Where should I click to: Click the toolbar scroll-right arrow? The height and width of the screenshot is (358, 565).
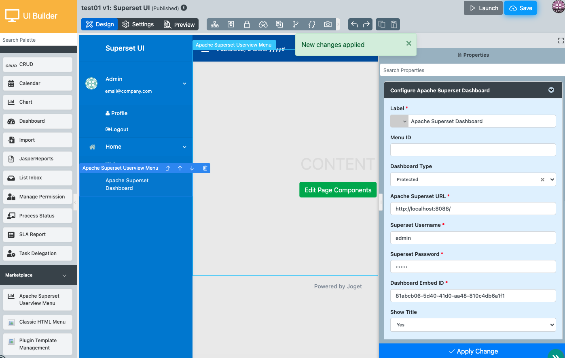click(338, 24)
